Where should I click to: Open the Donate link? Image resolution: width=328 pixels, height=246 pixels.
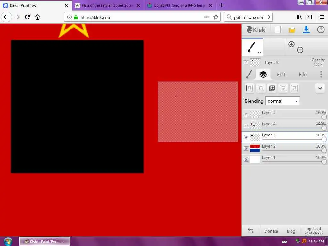[271, 231]
